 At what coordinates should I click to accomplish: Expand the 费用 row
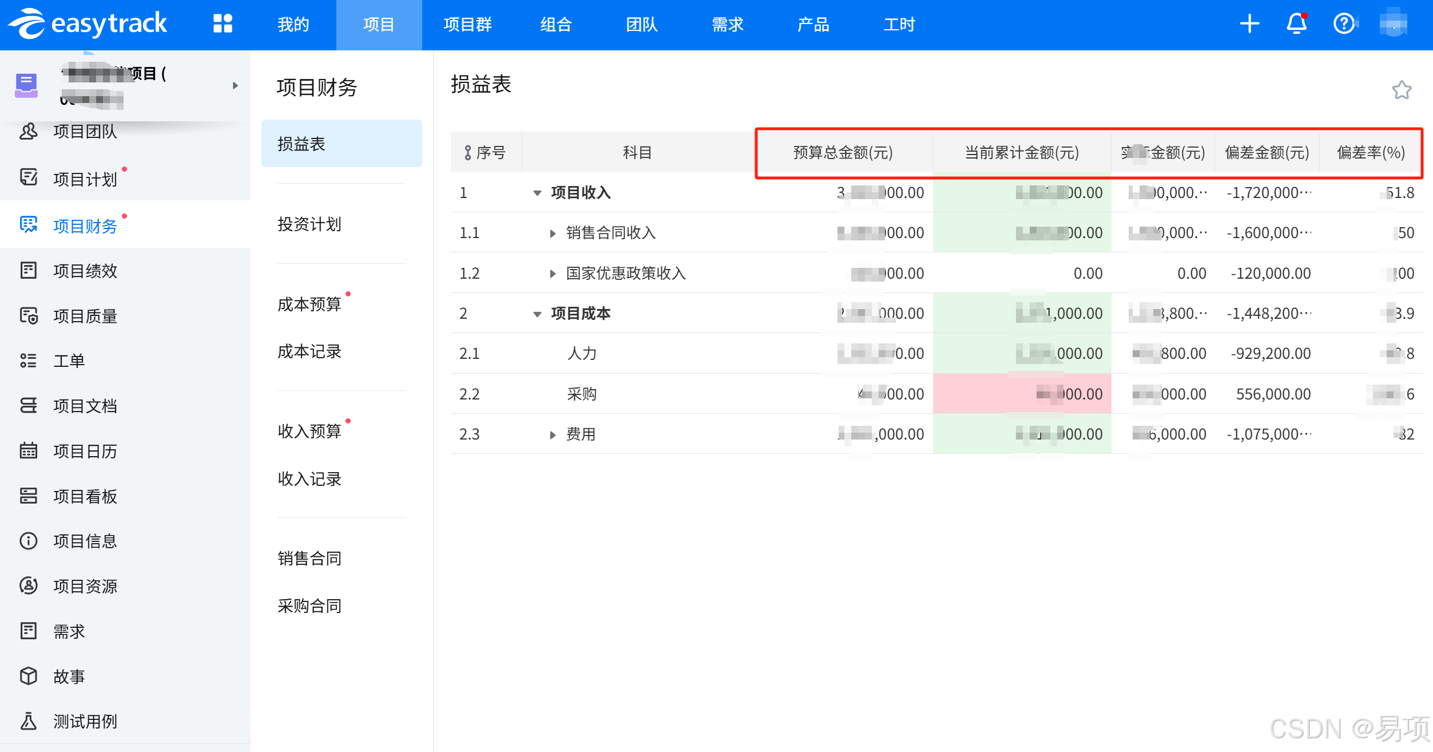click(552, 435)
